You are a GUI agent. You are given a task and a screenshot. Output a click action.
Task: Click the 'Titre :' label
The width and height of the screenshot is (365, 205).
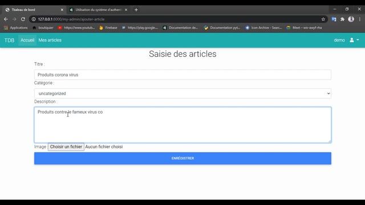click(39, 64)
